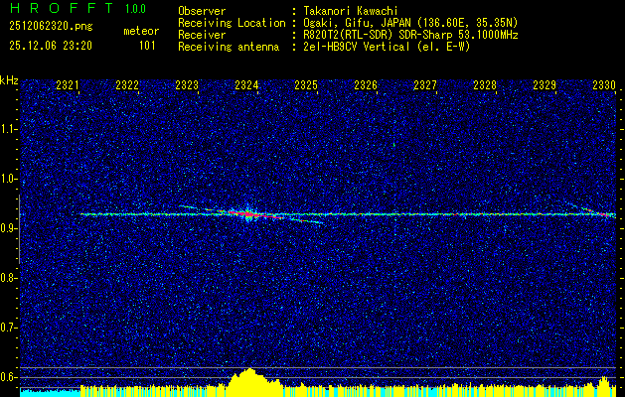Click the cyan level bar before 2321

[x=51, y=393]
